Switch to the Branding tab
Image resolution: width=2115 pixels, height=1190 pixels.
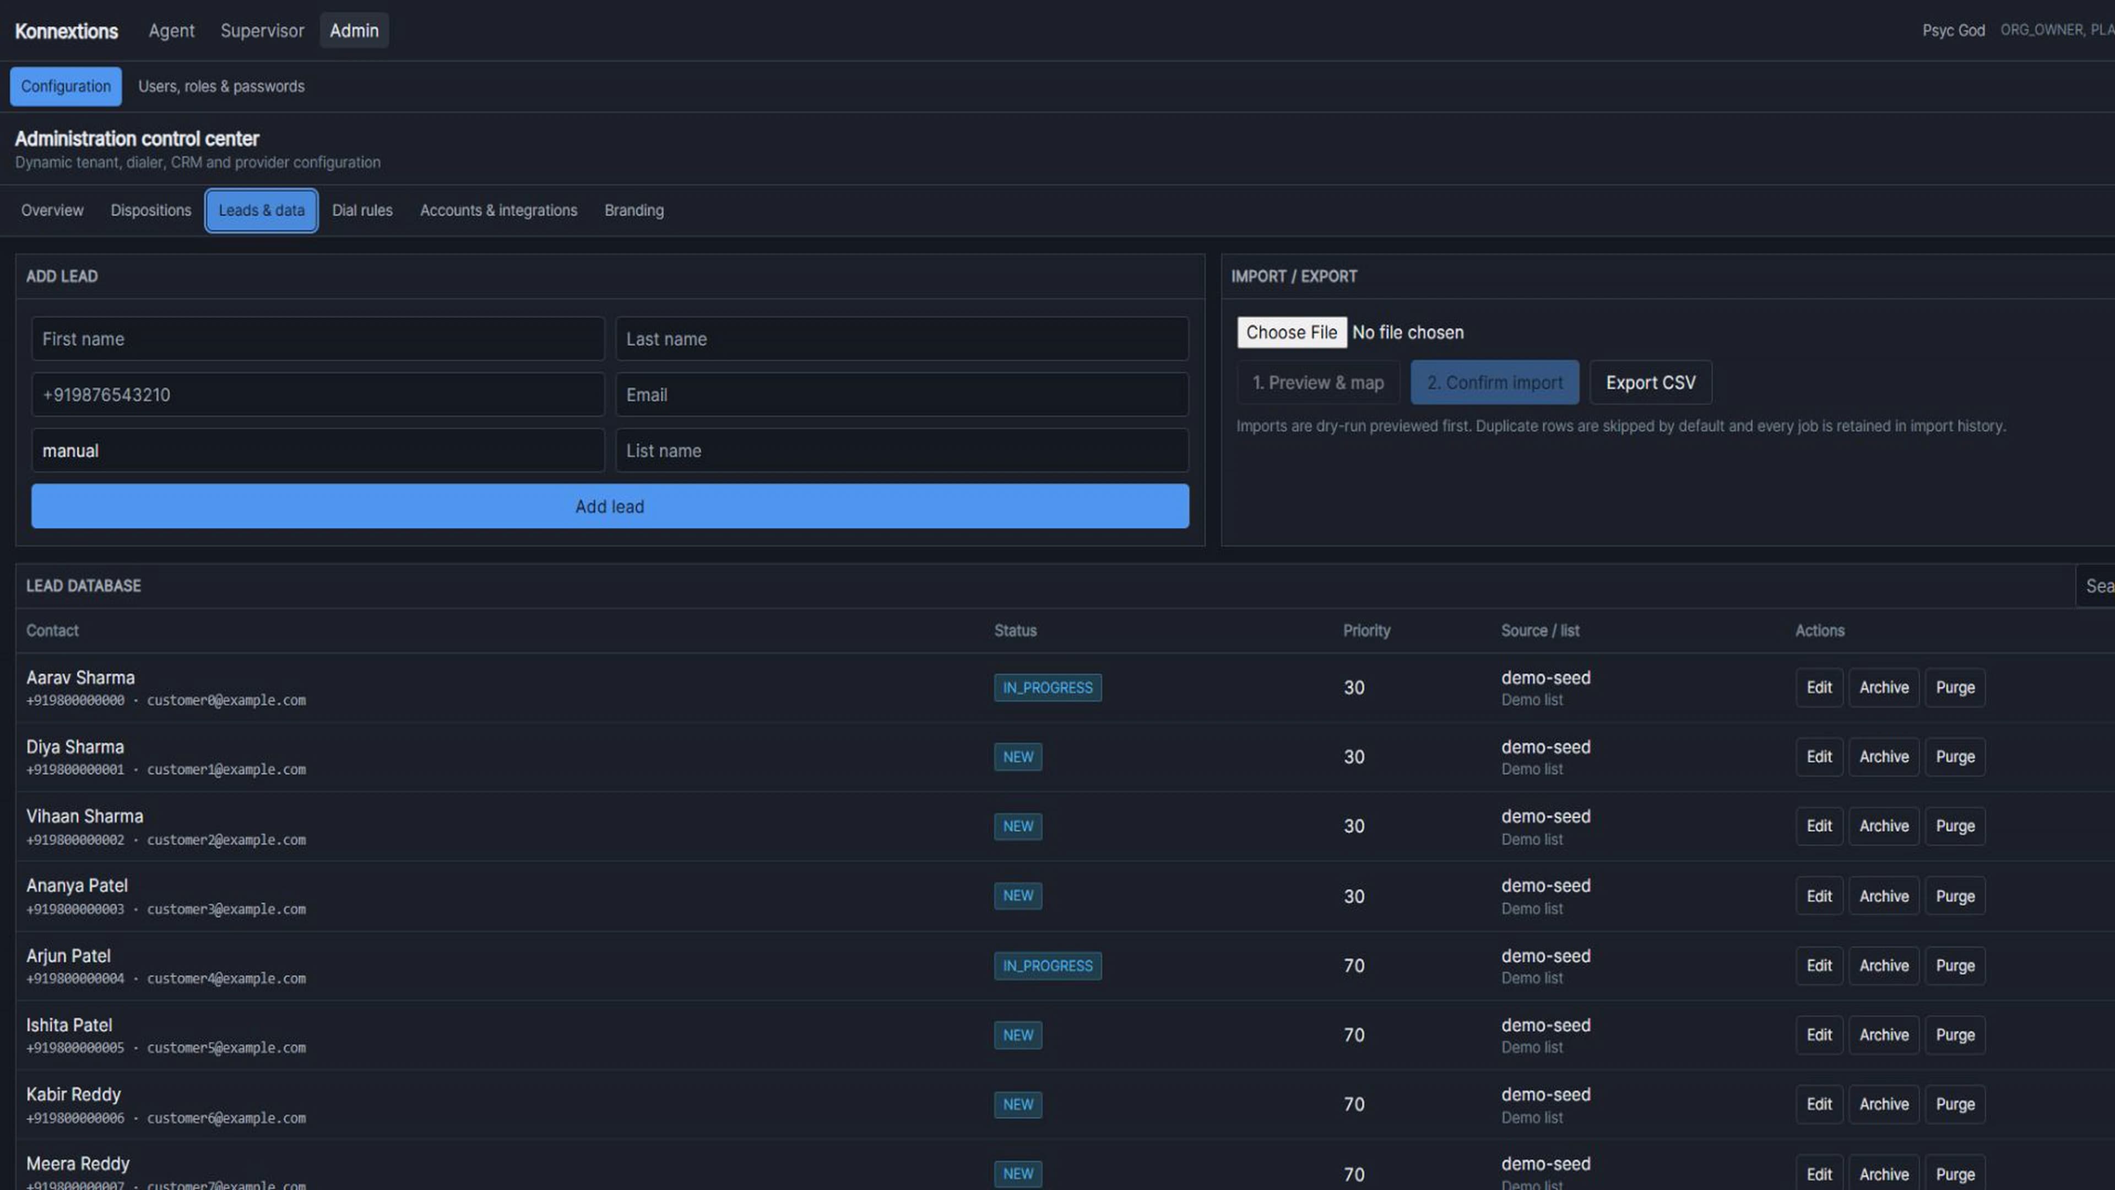(x=634, y=210)
